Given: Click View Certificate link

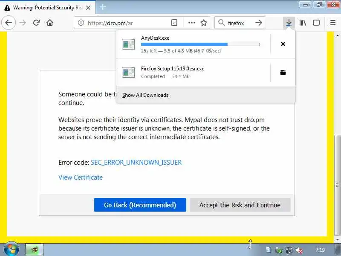Looking at the screenshot, I should click(x=81, y=177).
